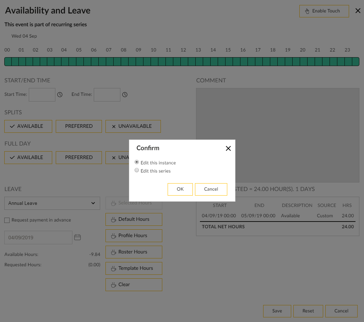Screen dimensions: 364x322
Task: Choose UNAVAILABLE under Splits
Action: point(133,126)
